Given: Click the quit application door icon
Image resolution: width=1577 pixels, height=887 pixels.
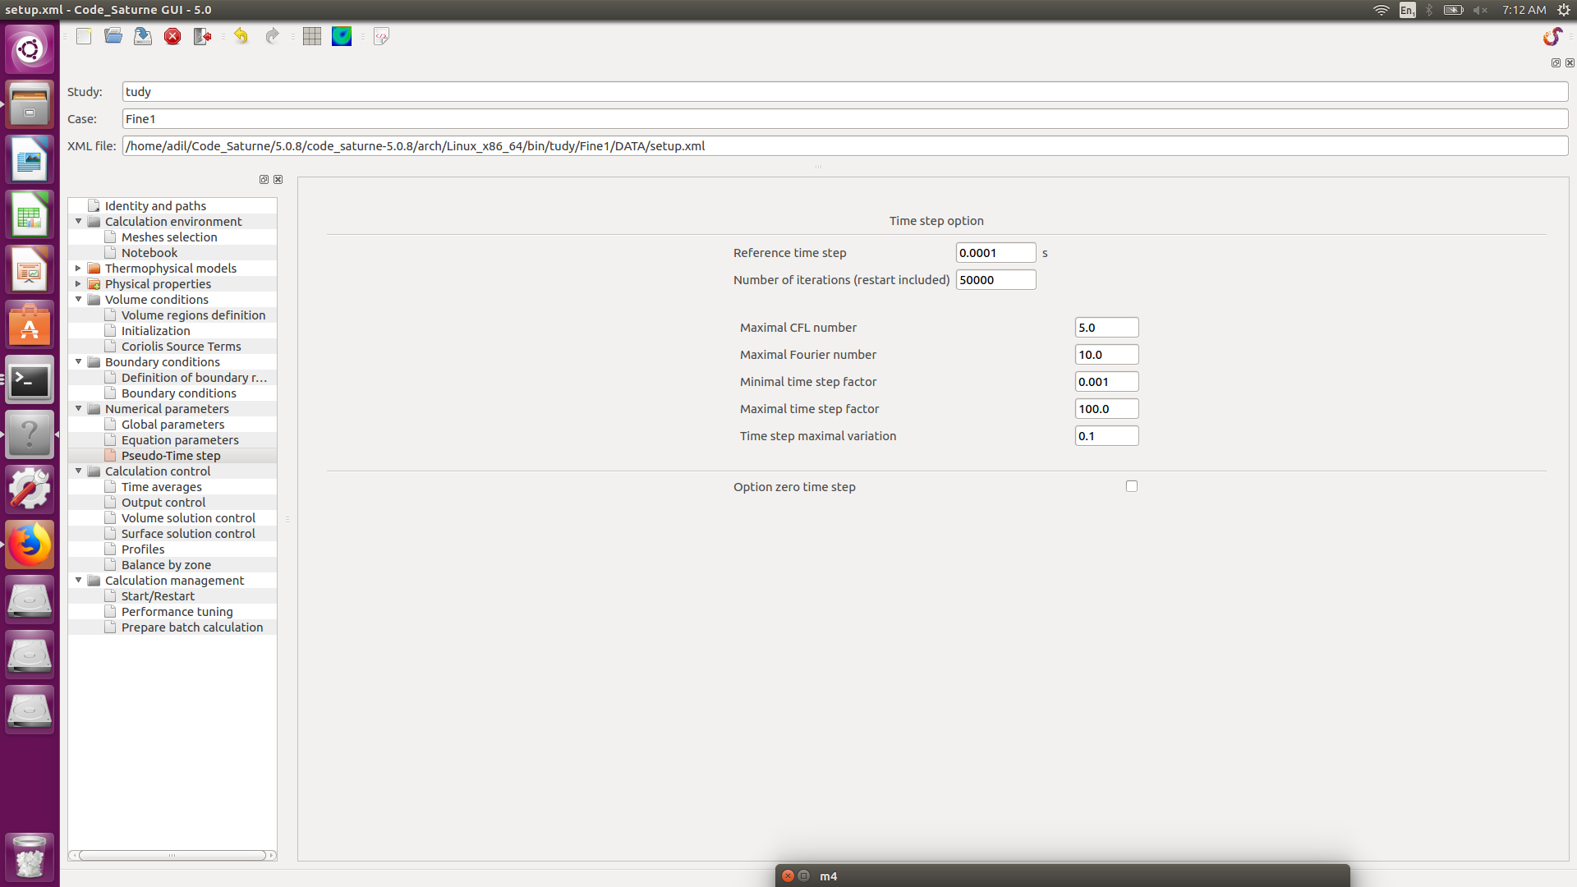Looking at the screenshot, I should tap(202, 36).
